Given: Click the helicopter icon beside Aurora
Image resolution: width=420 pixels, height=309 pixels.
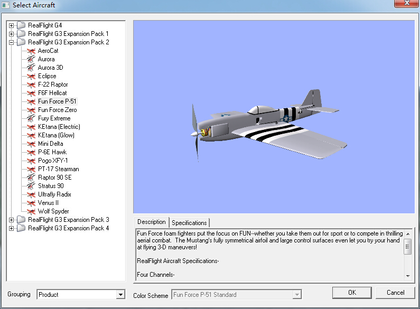Looking at the screenshot, I should pyautogui.click(x=31, y=59).
